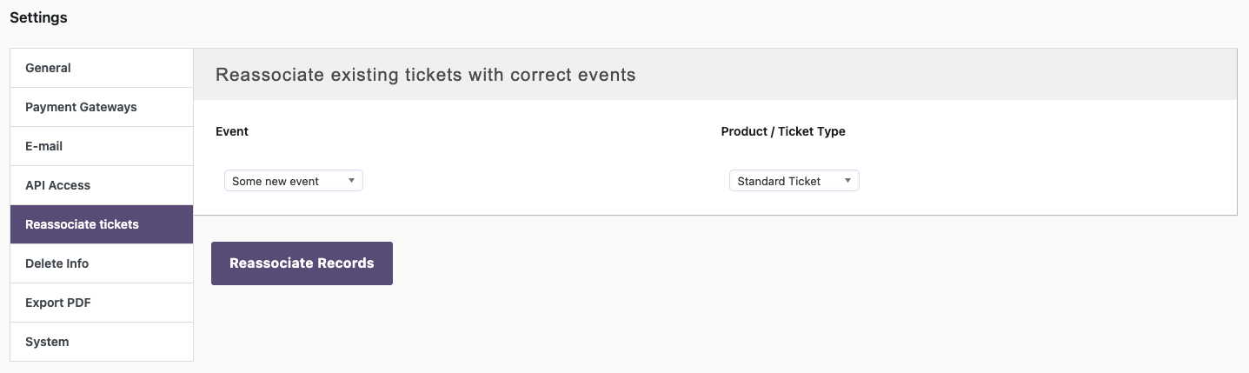
Task: Click the Settings page title
Action: coord(38,17)
